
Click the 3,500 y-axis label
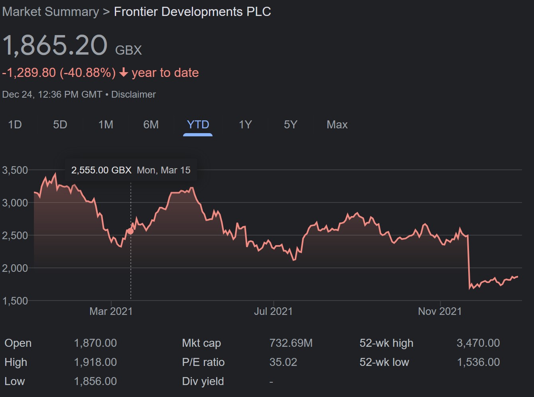tap(15, 170)
